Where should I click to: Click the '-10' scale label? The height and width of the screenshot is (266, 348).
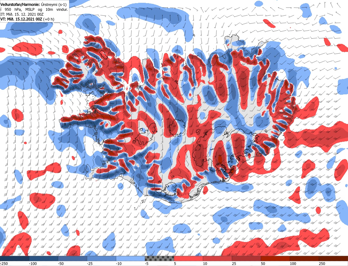point(119,264)
